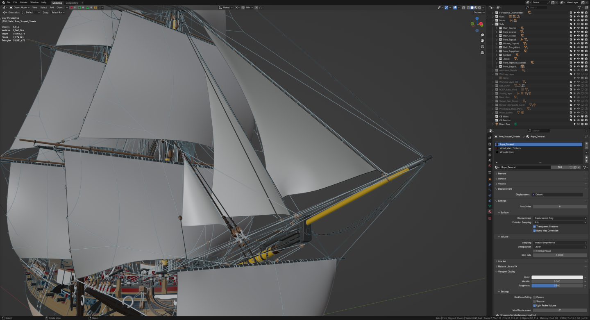Open Texture properties tab (checker icon)

[490, 218]
